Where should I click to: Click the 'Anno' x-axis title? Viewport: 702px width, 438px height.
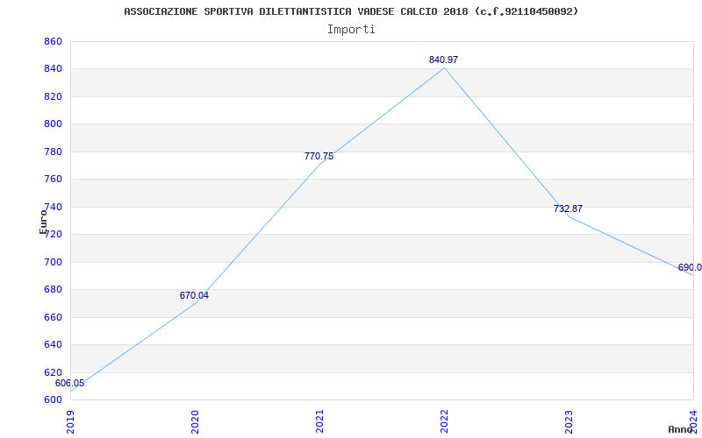pos(680,429)
